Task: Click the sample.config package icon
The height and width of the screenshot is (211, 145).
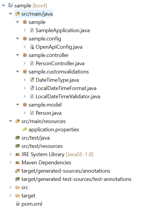Action: pos(25,39)
